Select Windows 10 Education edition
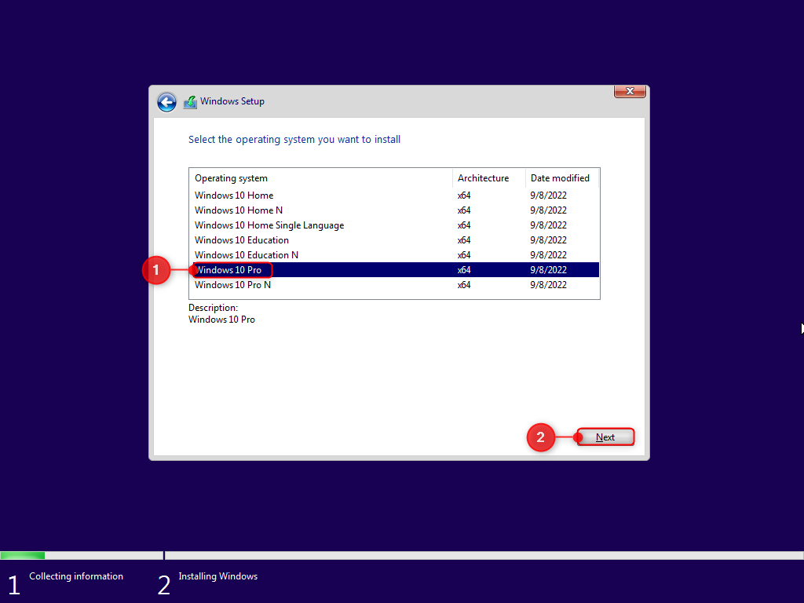The width and height of the screenshot is (804, 603). click(394, 240)
